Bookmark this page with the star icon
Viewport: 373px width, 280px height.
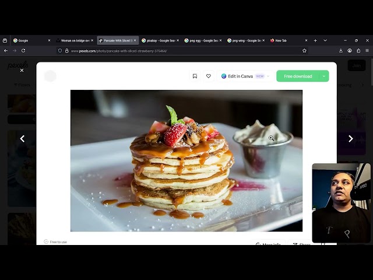pyautogui.click(x=304, y=51)
